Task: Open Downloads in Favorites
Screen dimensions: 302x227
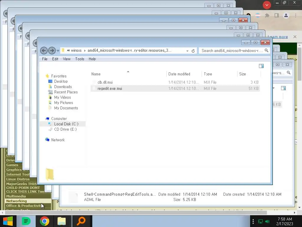Action: (63, 87)
